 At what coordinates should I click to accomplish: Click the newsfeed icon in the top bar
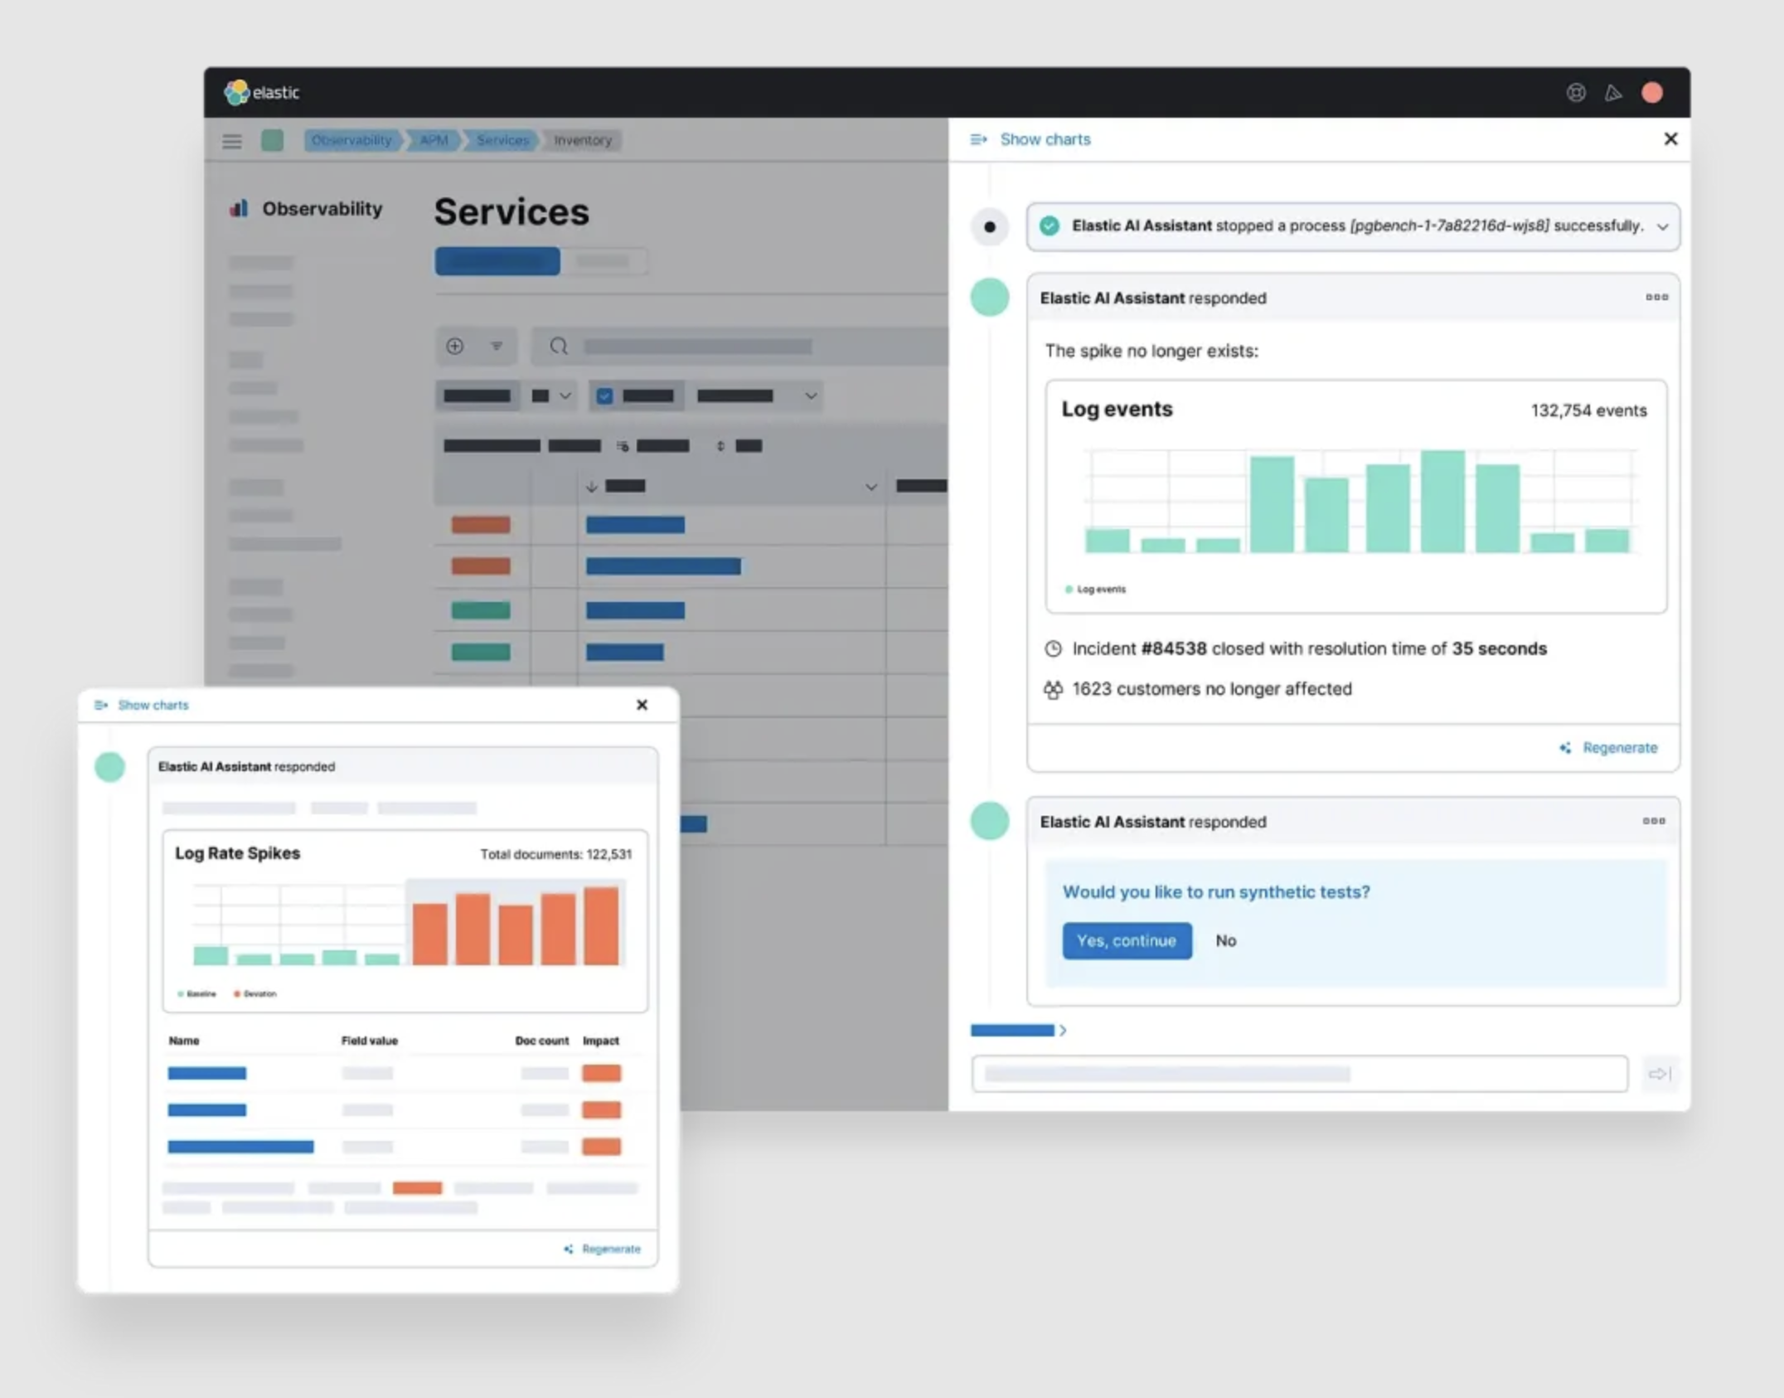click(1612, 92)
